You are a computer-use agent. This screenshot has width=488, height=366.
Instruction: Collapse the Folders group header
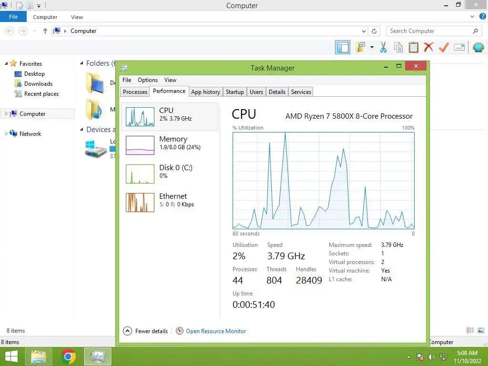(81, 63)
